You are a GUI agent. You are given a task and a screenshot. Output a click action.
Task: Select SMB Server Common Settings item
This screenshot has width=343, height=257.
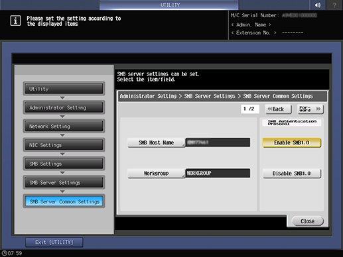(64, 201)
